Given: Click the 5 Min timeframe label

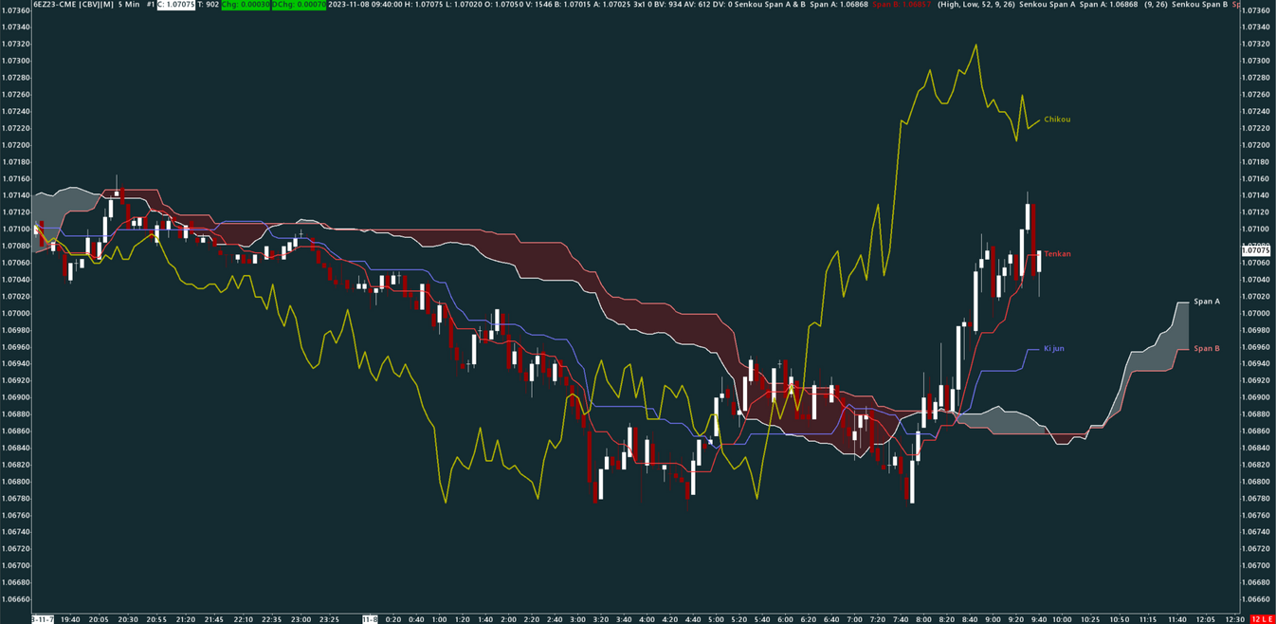Looking at the screenshot, I should click(129, 5).
